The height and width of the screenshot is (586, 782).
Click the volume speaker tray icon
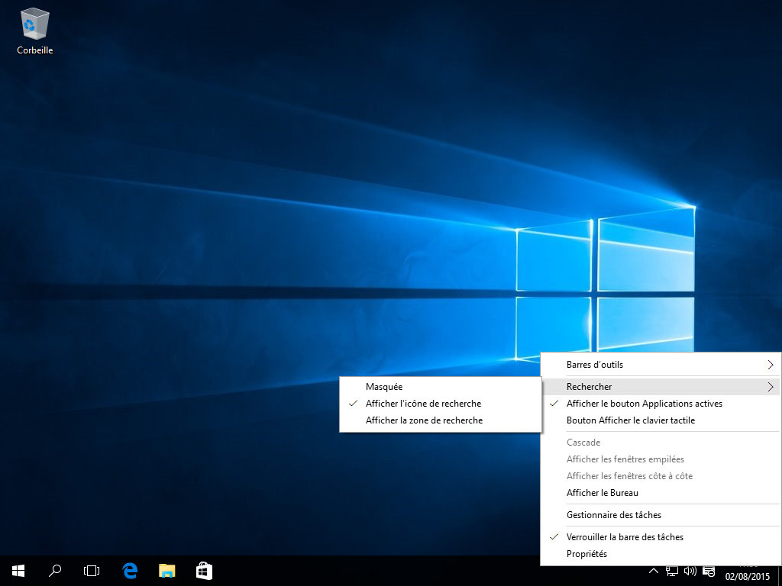(x=690, y=570)
